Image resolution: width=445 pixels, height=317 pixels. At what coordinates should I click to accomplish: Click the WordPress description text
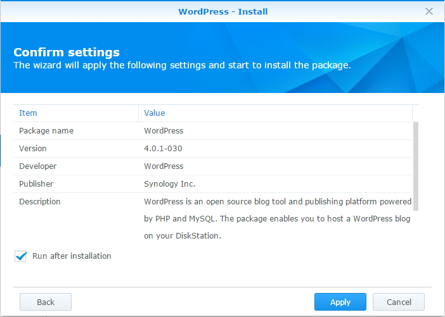(x=278, y=218)
